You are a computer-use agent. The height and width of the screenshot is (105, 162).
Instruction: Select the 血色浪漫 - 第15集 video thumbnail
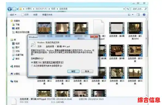point(117,73)
